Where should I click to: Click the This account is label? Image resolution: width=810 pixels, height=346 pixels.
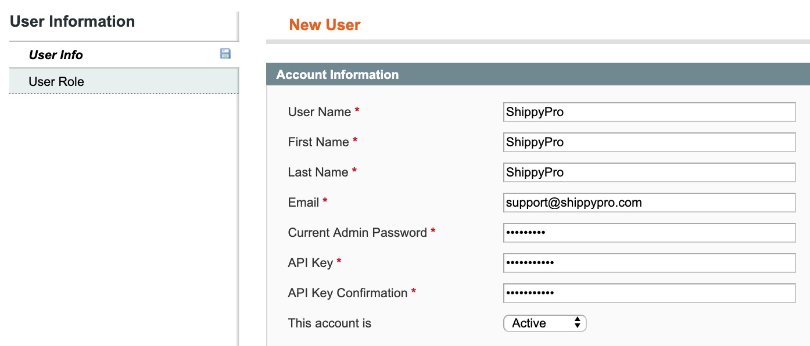329,323
